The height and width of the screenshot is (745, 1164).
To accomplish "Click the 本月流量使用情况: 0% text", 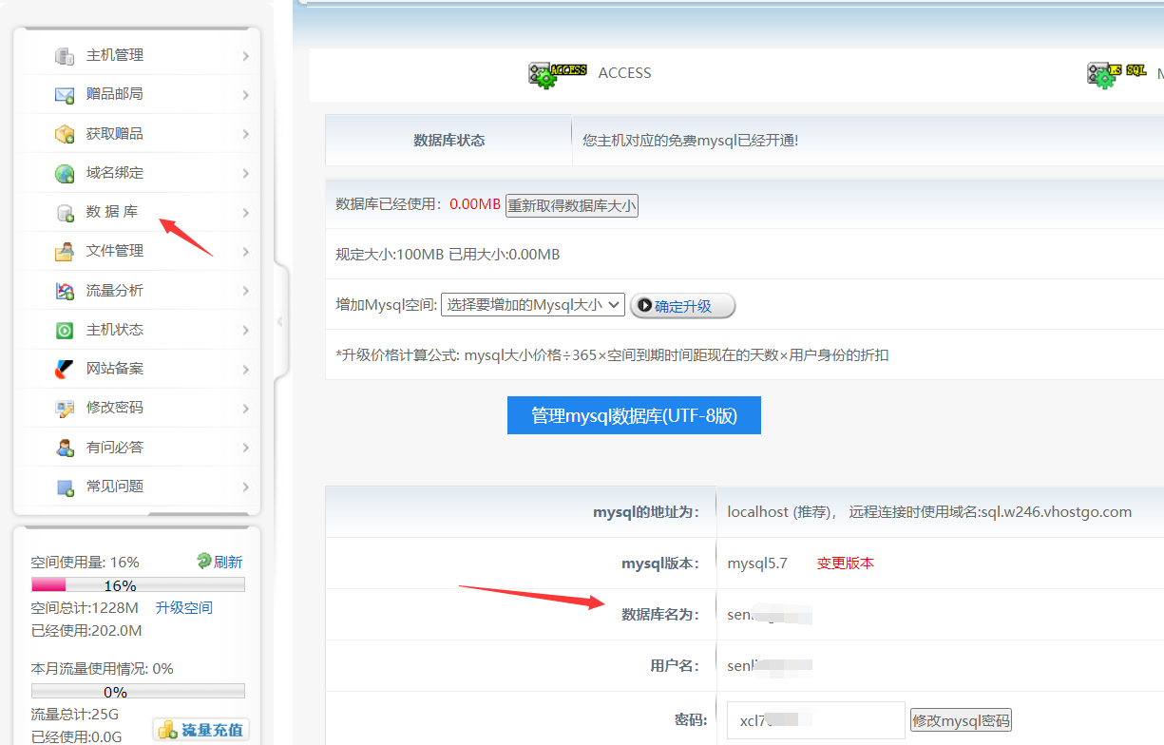I will click(102, 668).
